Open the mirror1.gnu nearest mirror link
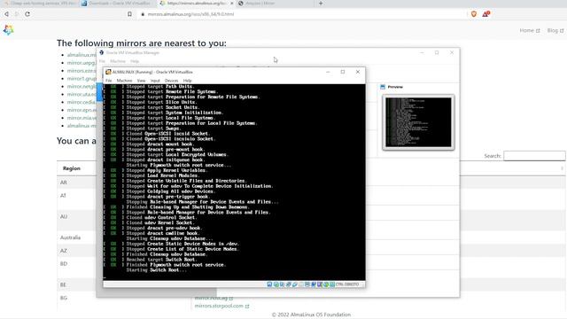 coord(82,79)
